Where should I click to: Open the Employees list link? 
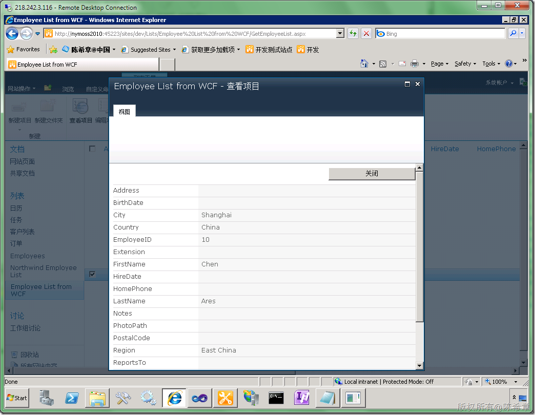[x=27, y=256]
